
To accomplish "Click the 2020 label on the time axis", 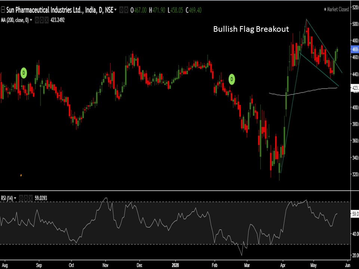I will 175,265.
